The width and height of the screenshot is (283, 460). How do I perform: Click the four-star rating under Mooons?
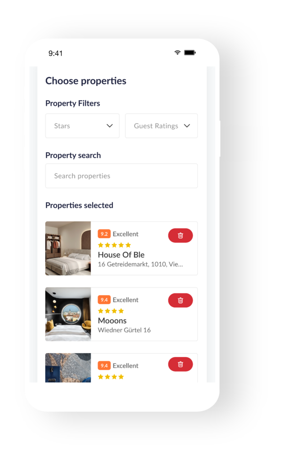click(111, 311)
